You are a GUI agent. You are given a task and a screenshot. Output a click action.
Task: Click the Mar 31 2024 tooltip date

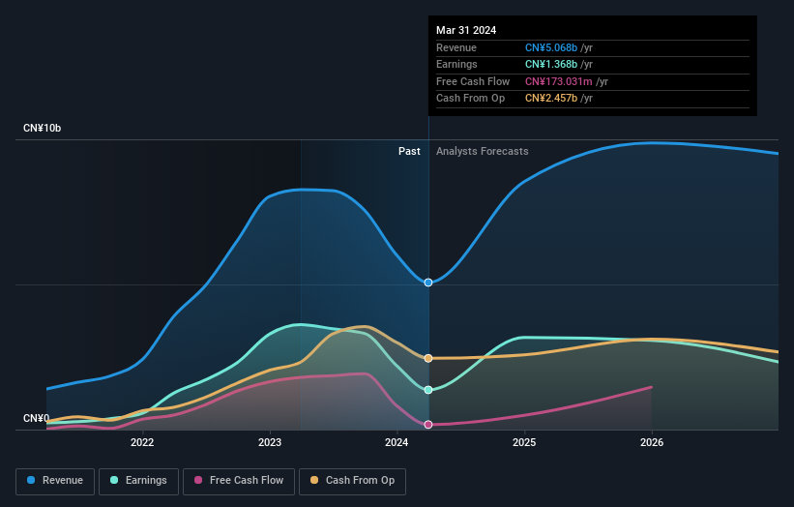pos(466,30)
